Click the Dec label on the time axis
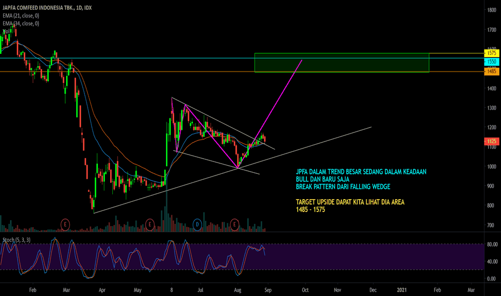 click(373, 290)
